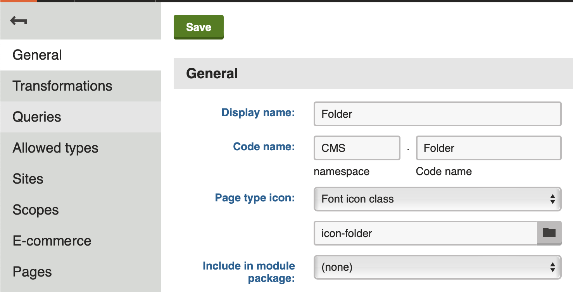Click the CMS namespace input field
573x292 pixels.
point(357,148)
